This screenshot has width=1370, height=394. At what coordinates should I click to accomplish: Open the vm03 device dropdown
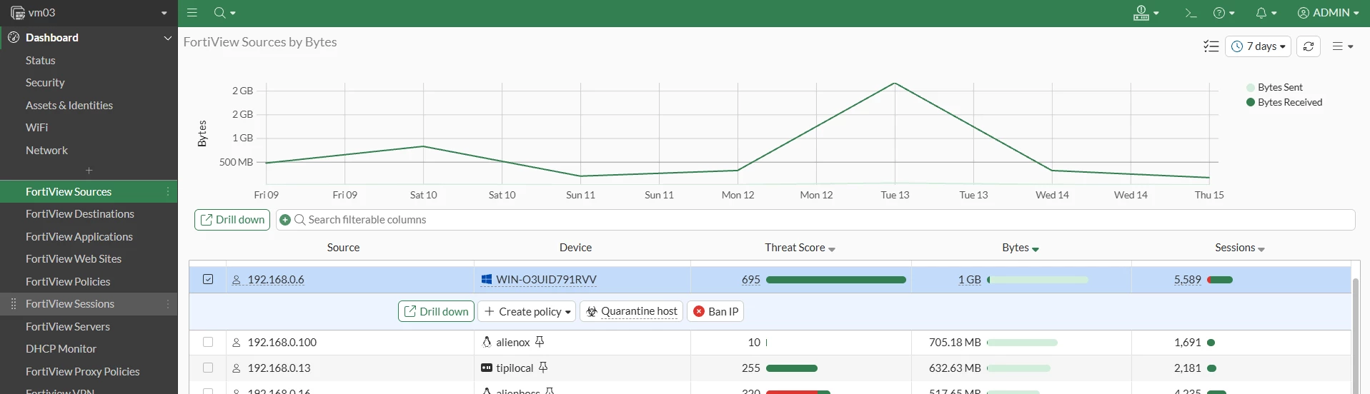(x=164, y=13)
